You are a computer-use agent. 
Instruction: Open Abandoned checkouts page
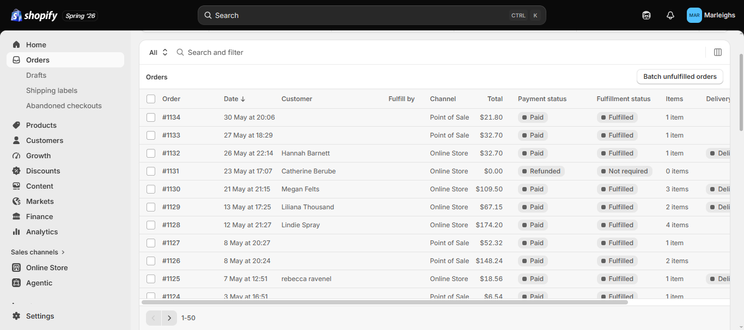point(64,105)
